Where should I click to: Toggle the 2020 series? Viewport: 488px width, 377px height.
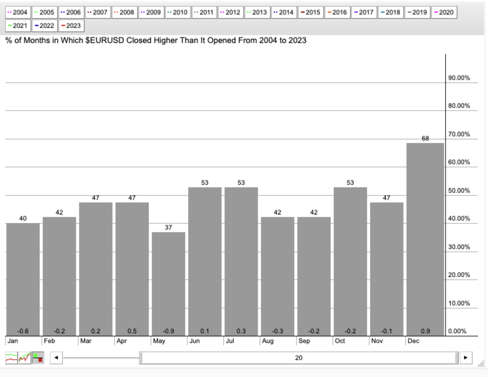click(444, 12)
